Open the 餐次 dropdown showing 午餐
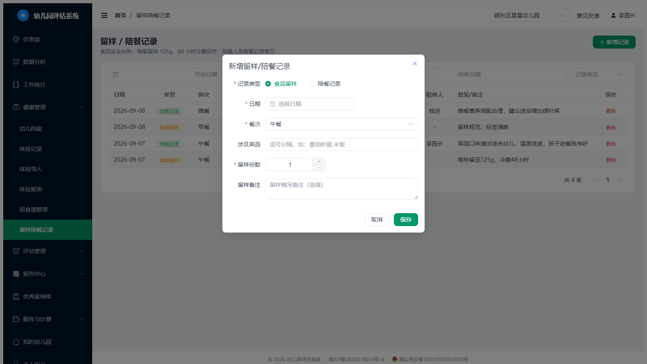 pos(342,124)
